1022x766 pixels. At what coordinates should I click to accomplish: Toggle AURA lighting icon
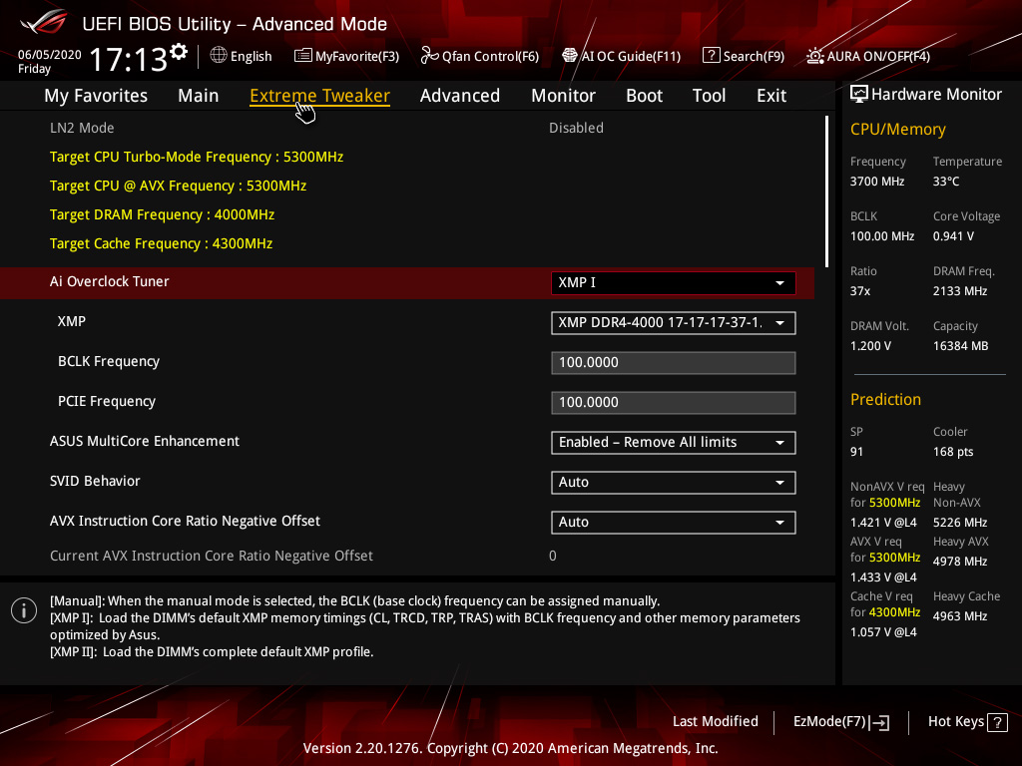pyautogui.click(x=814, y=56)
